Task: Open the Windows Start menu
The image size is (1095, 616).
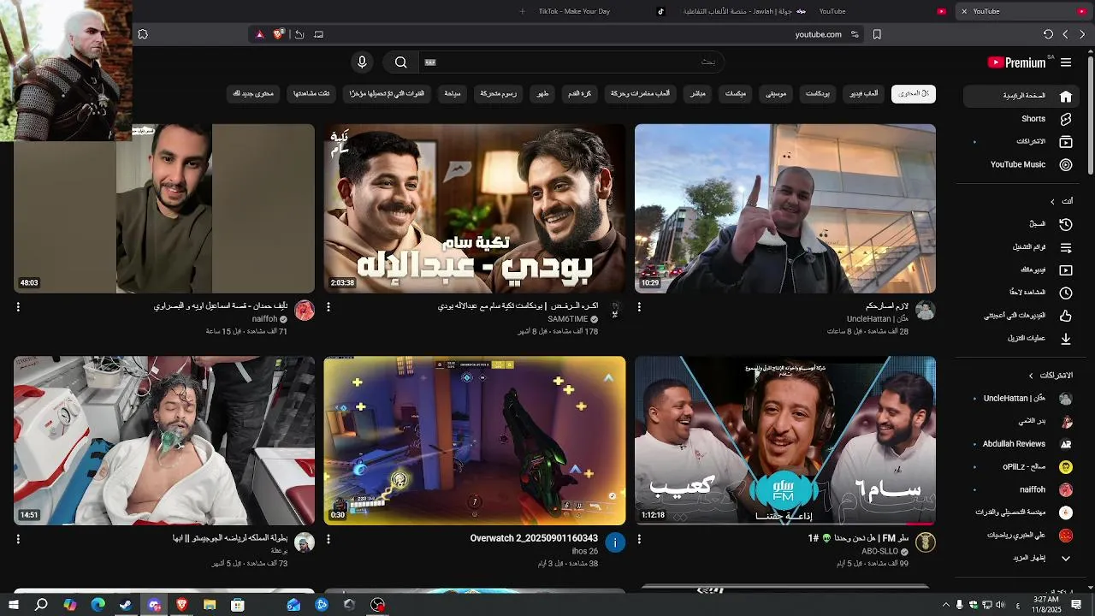Action: pos(14,605)
